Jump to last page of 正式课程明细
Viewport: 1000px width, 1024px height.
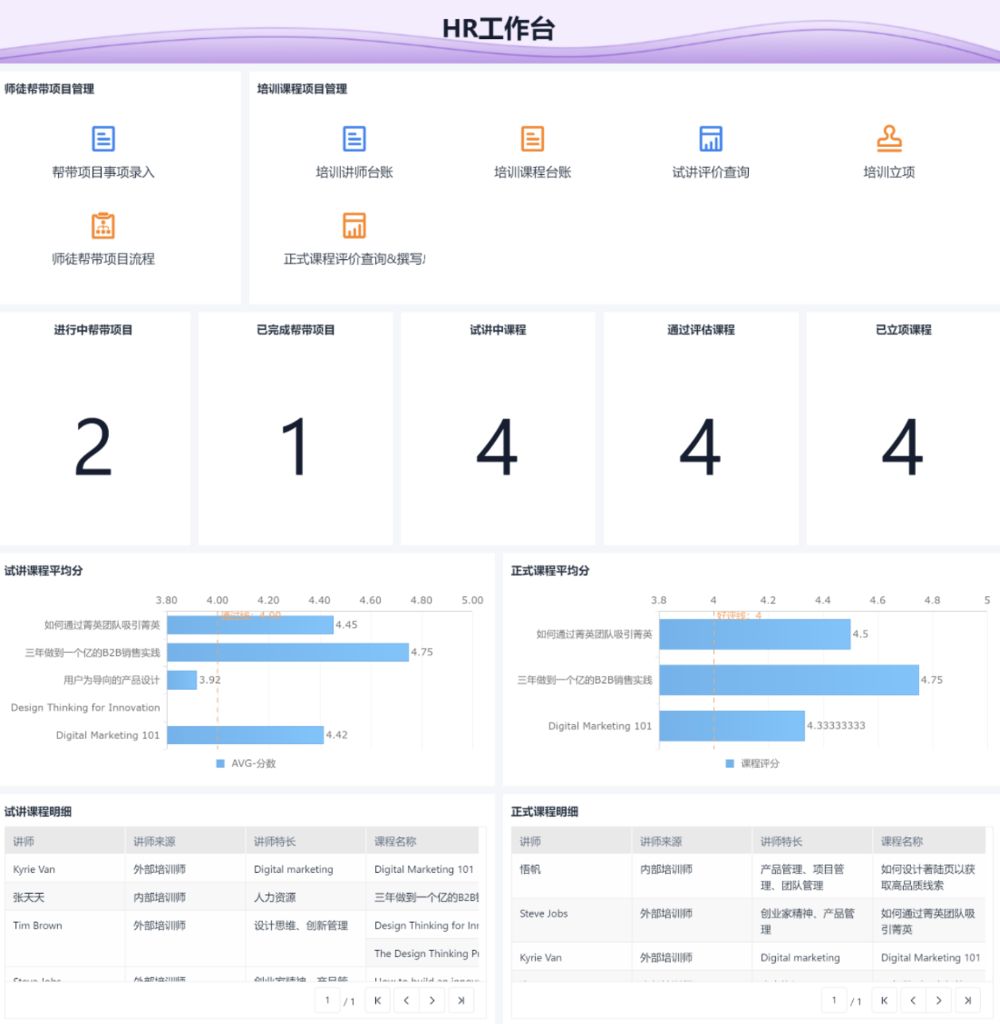[x=967, y=1001]
